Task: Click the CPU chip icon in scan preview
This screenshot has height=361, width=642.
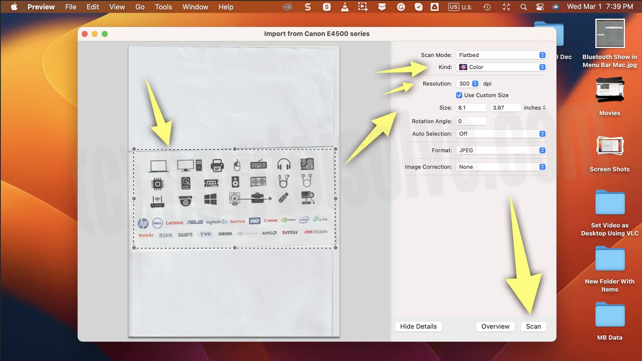Action: pos(157,184)
